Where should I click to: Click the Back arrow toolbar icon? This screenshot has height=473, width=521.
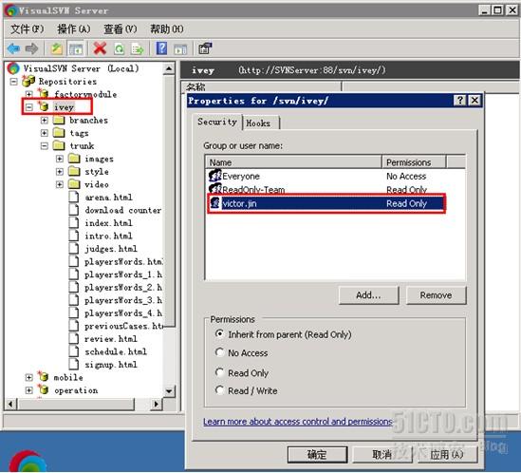click(13, 48)
